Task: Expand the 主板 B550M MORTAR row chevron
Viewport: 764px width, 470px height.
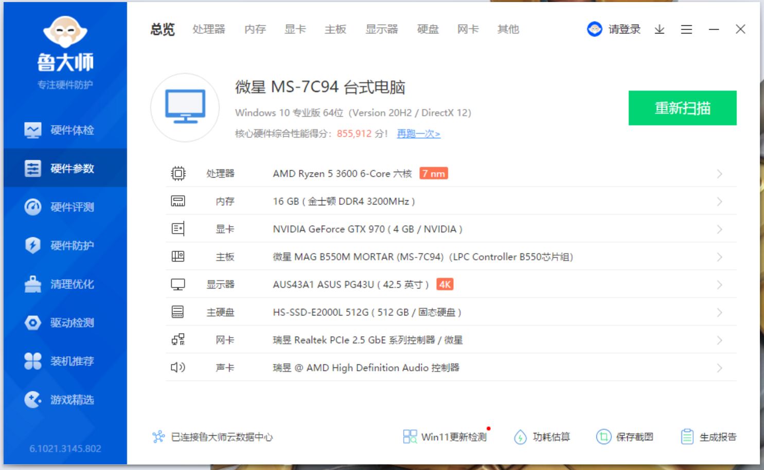Action: click(719, 257)
